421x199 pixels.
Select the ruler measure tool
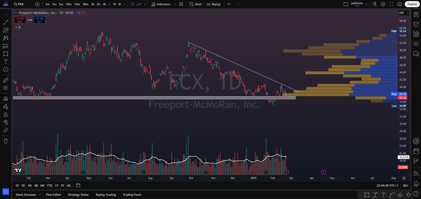[x=6, y=80]
